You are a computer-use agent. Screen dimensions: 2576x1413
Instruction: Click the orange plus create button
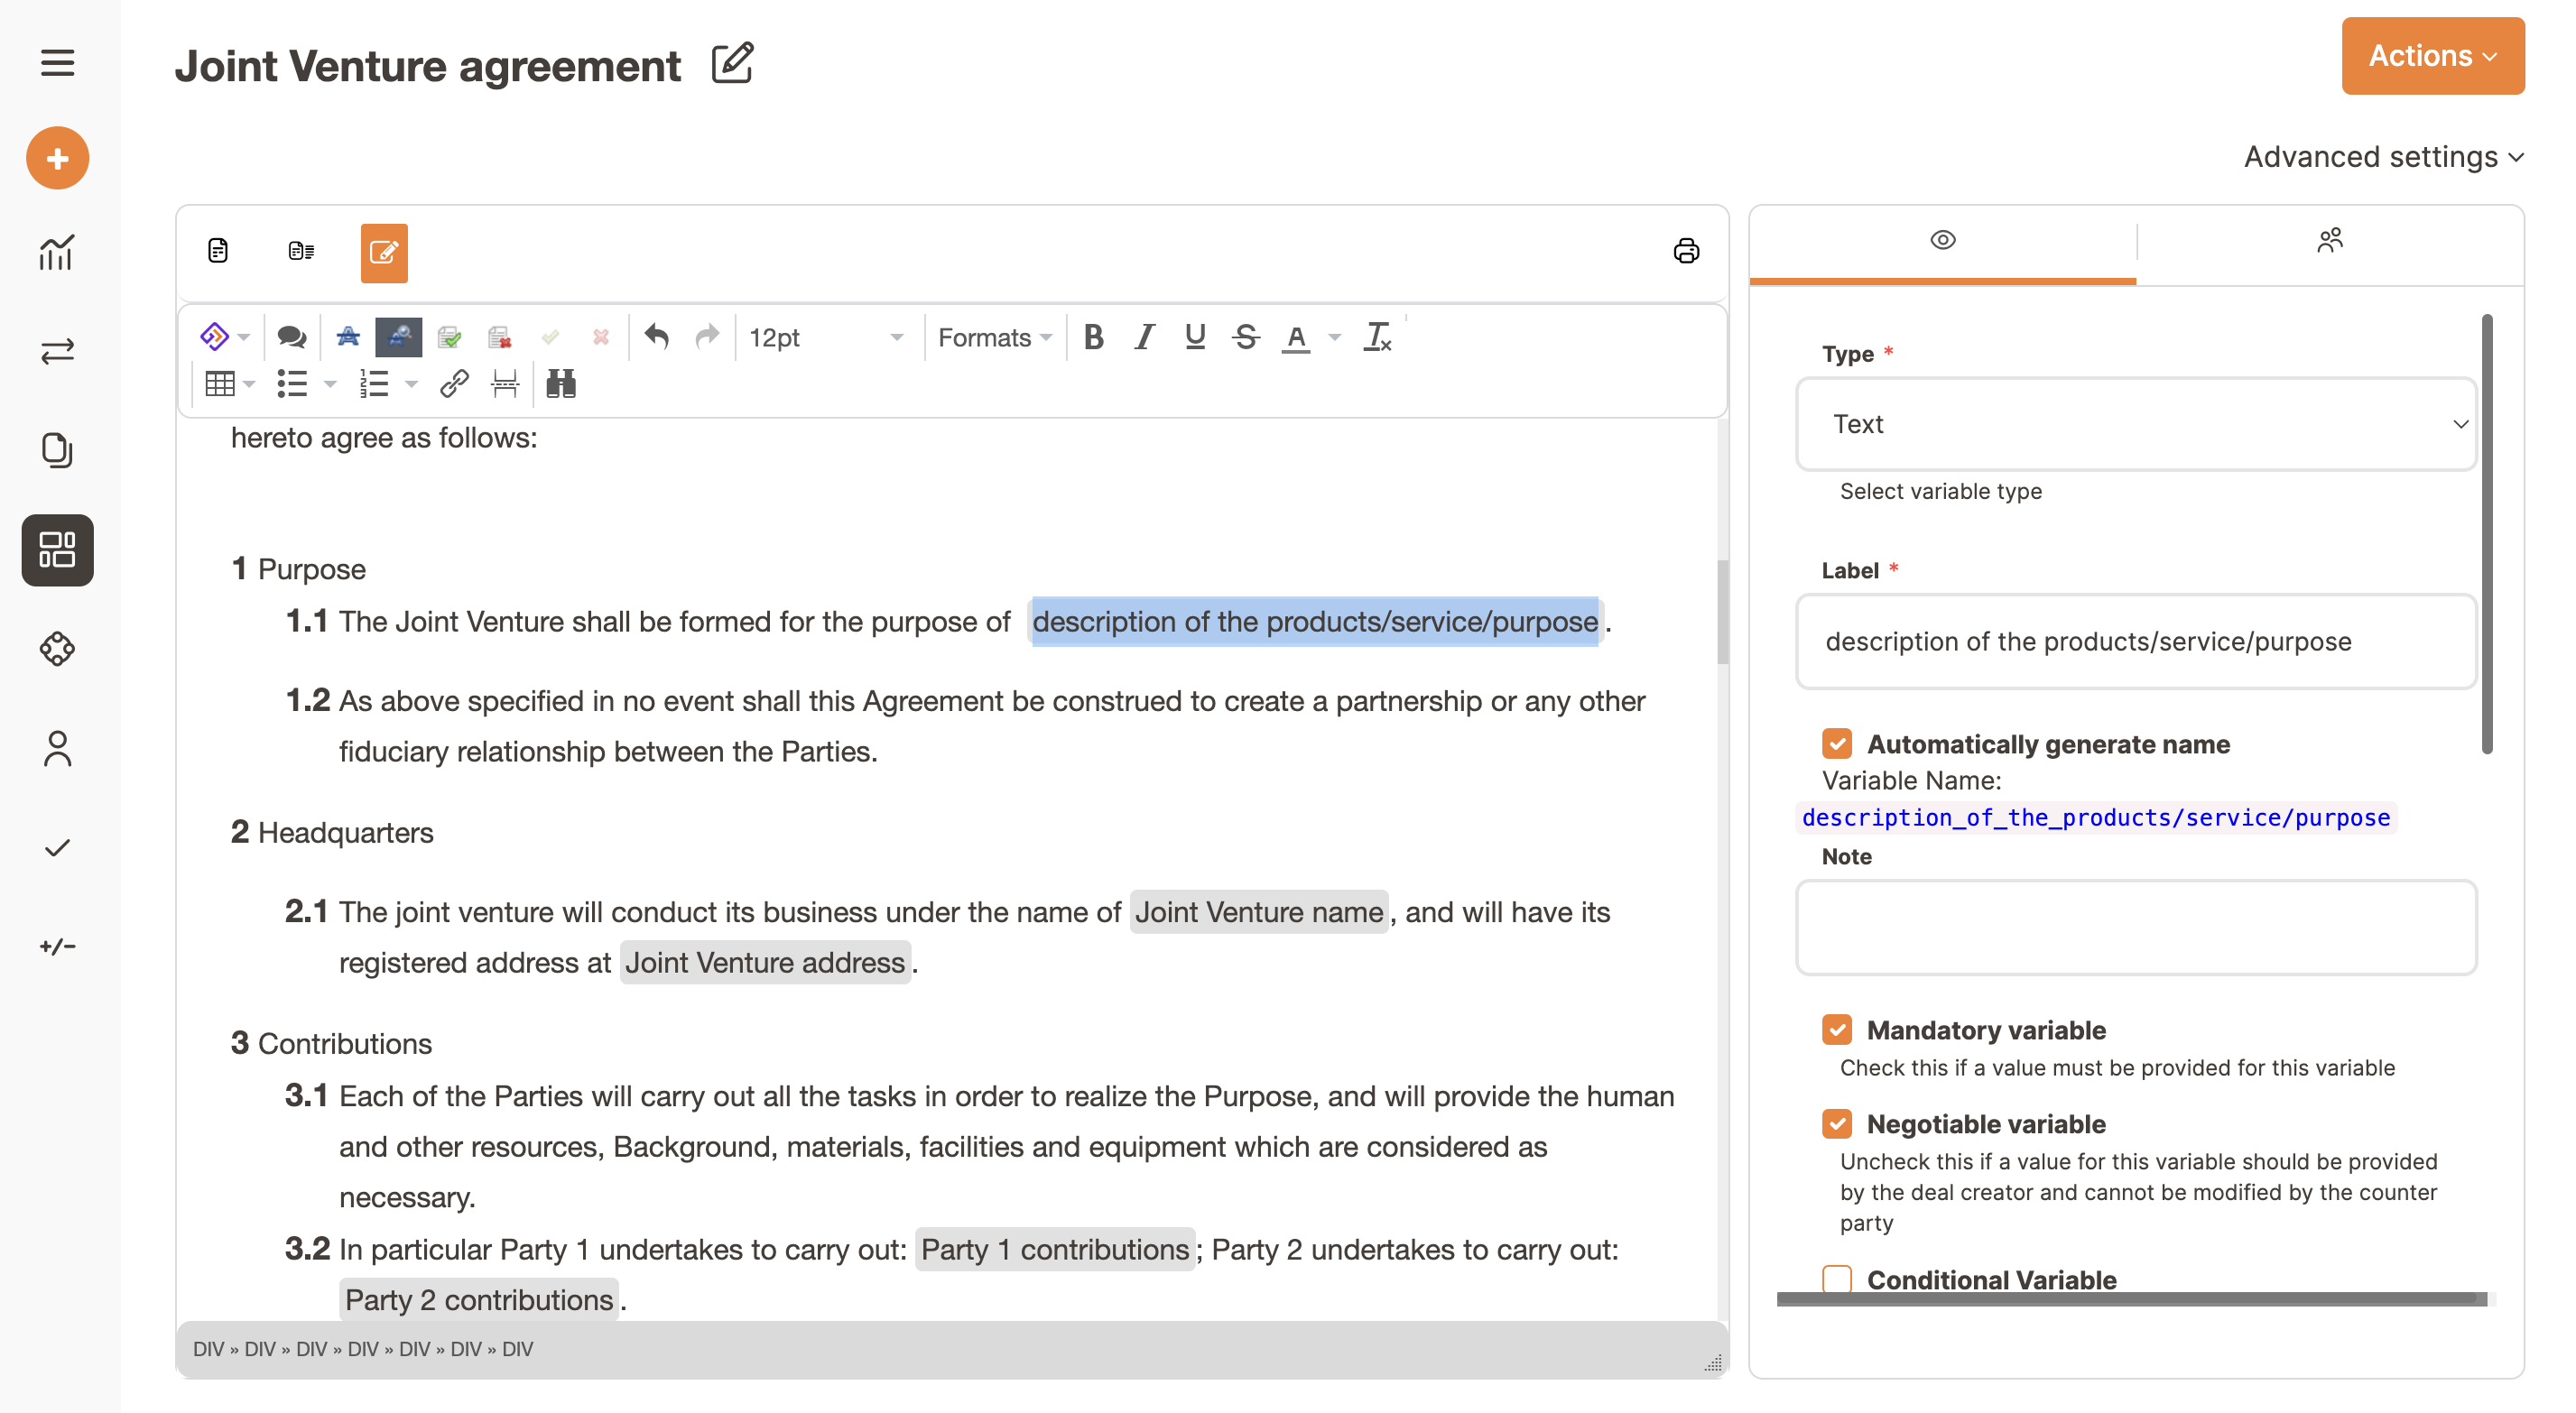tap(57, 158)
